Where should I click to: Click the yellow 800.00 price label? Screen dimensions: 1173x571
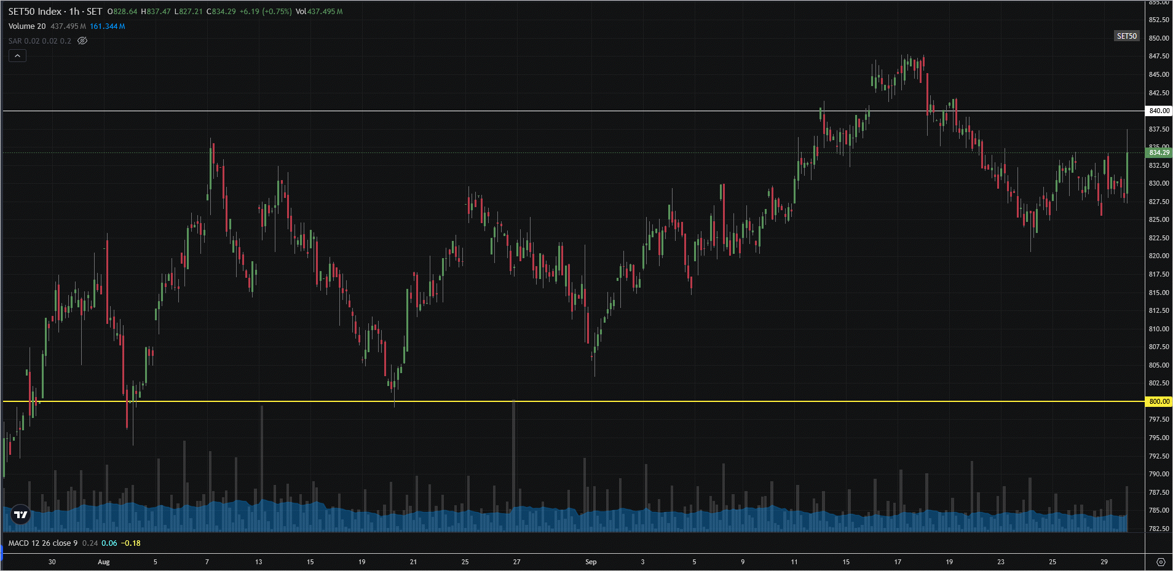point(1159,401)
